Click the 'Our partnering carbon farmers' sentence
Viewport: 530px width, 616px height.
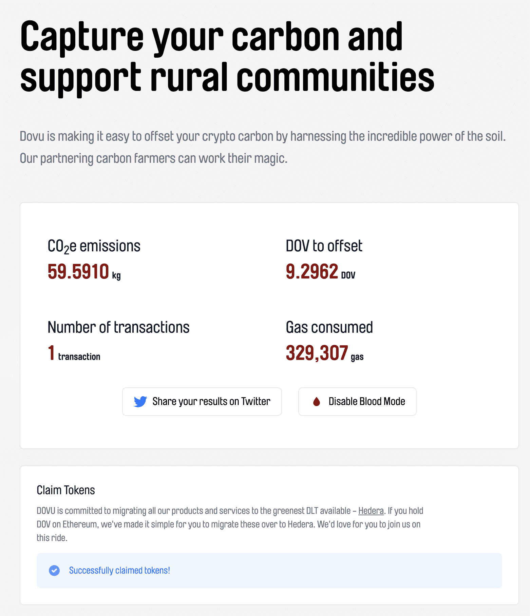tap(153, 158)
